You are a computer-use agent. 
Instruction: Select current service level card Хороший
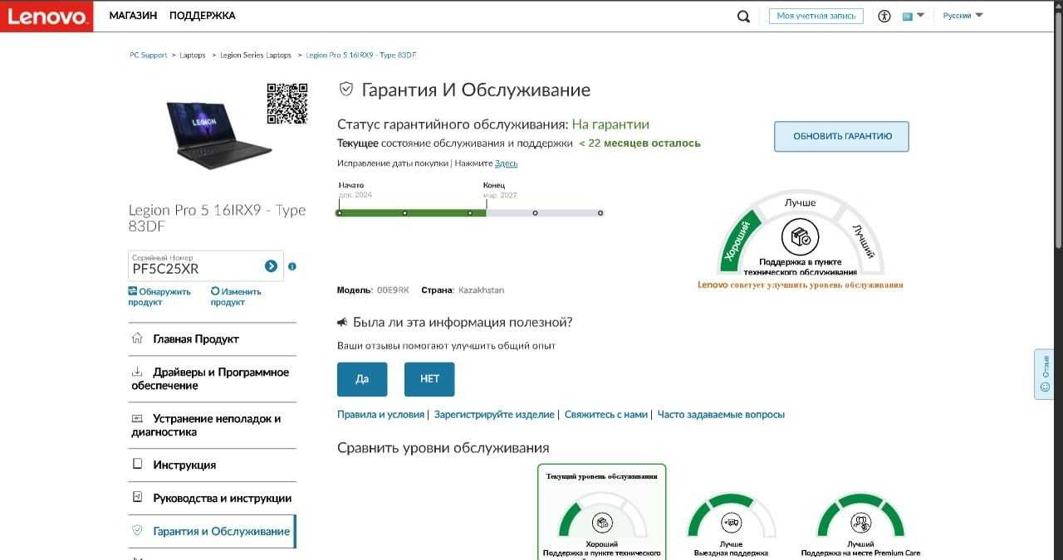[x=602, y=513]
